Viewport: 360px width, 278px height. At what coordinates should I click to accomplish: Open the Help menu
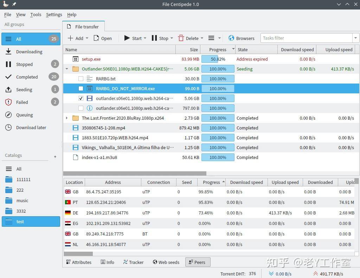[72, 15]
